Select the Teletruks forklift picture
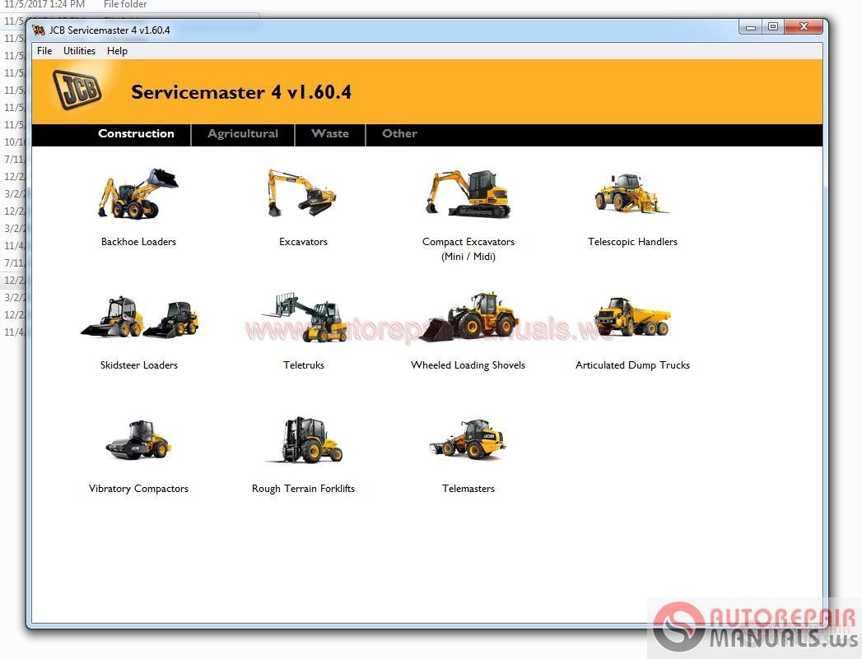Viewport: 862px width, 659px height. click(x=305, y=317)
